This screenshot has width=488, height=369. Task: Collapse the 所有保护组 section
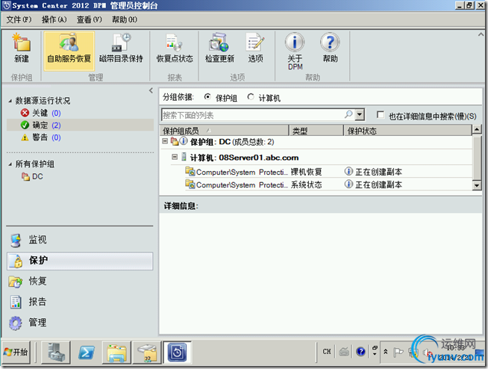coord(10,164)
